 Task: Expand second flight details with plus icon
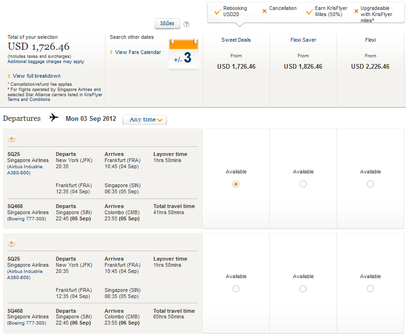click(12, 243)
